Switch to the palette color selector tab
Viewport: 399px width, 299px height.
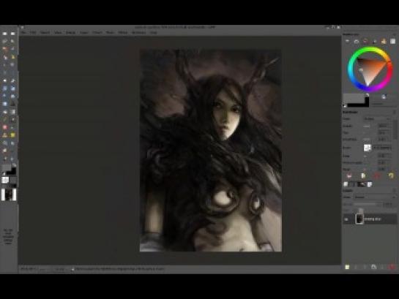coord(384,42)
